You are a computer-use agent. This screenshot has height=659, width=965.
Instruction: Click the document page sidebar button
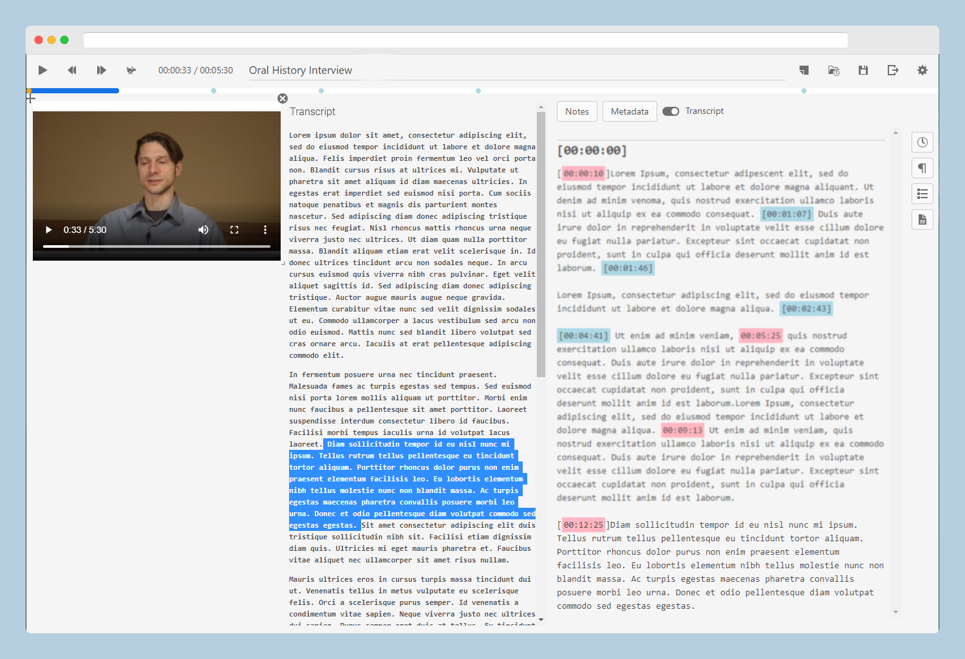923,219
